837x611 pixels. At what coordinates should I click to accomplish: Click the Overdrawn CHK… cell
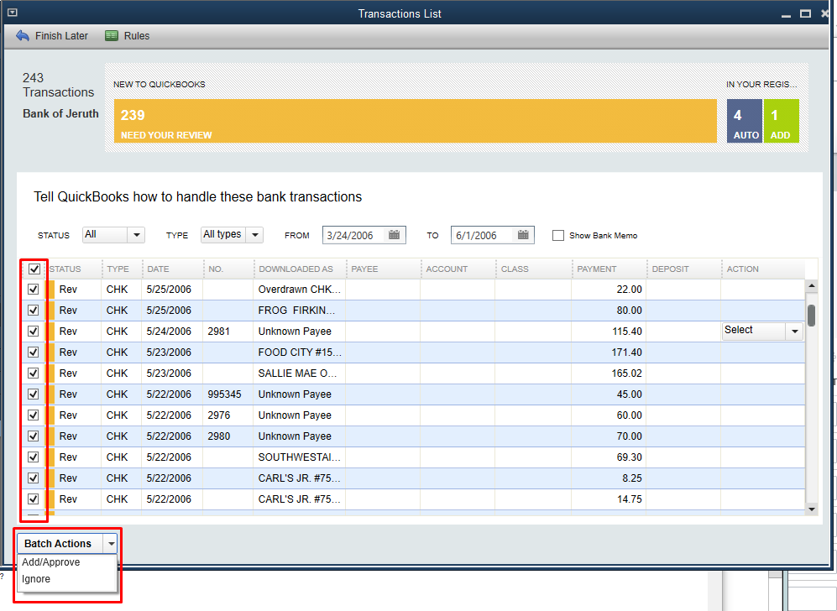pos(300,290)
